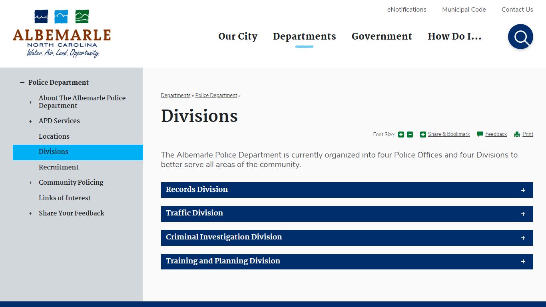Click the Divisions page heading
Image resolution: width=546 pixels, height=307 pixels.
pos(199,116)
